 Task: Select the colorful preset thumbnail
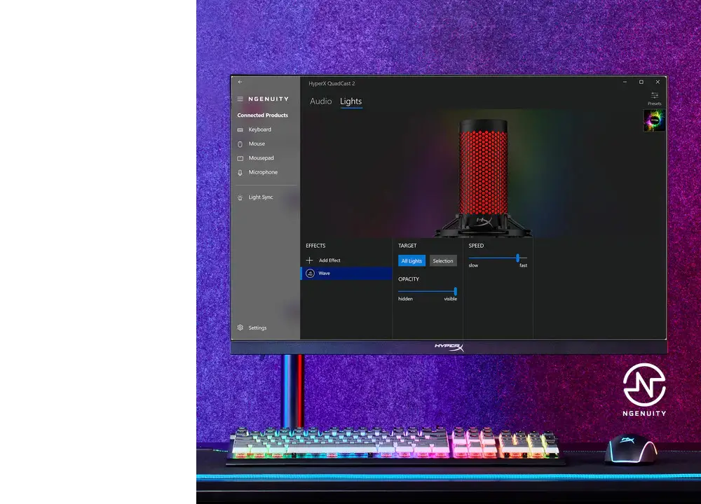[x=654, y=120]
